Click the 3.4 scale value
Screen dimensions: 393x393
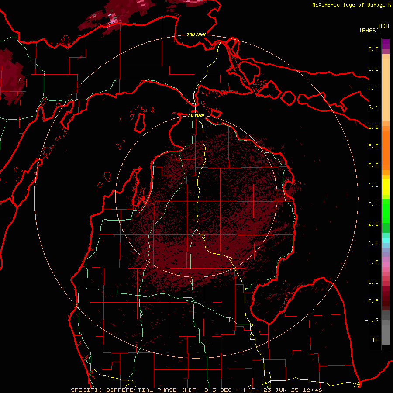pyautogui.click(x=373, y=204)
